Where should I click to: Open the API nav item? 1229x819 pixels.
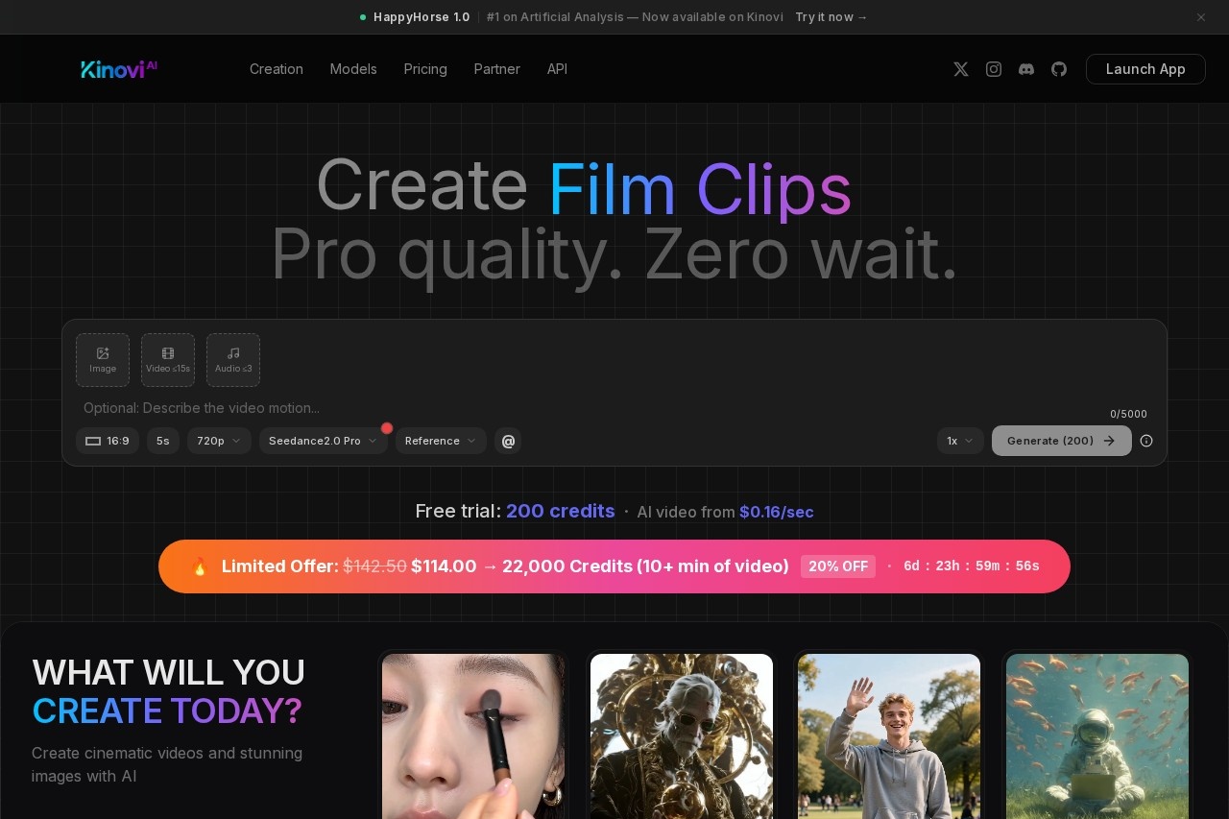click(557, 69)
